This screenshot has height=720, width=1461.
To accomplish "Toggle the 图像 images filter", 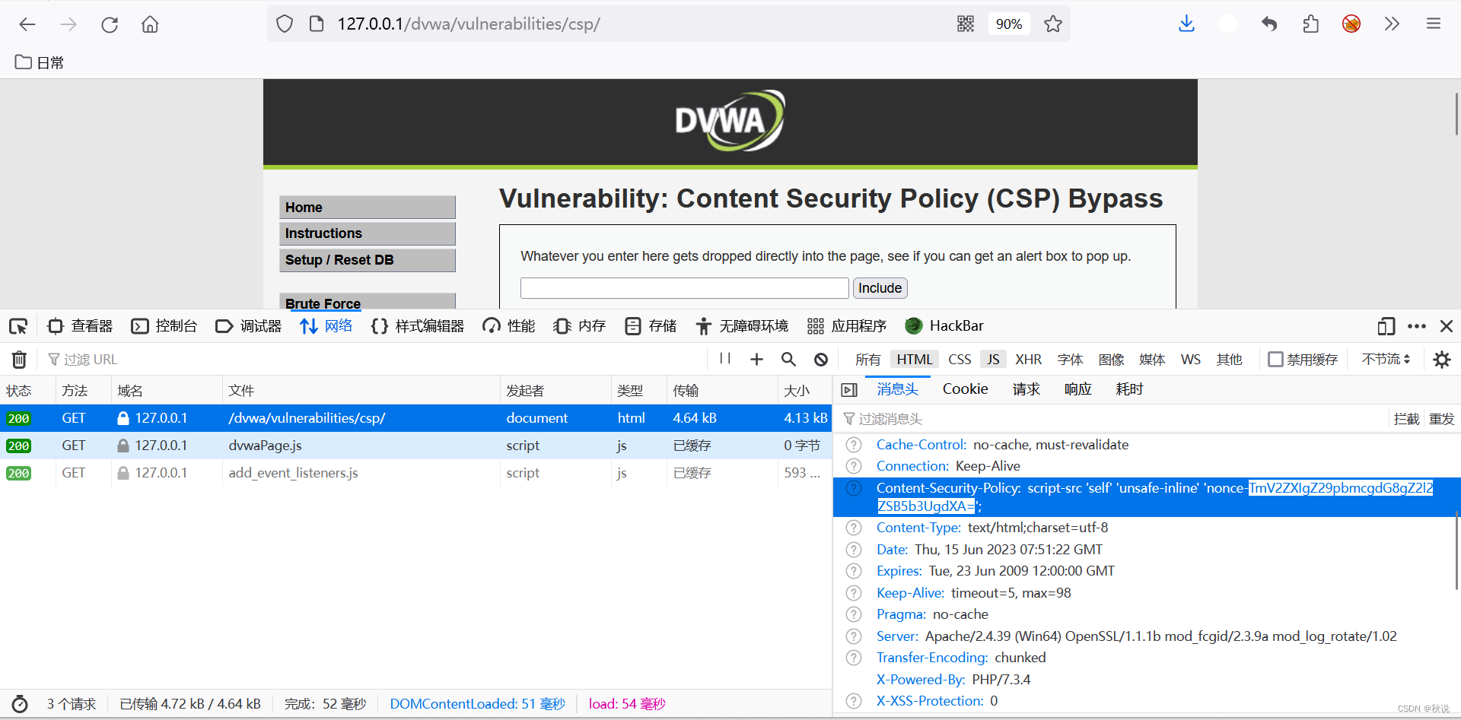I will pos(1111,360).
